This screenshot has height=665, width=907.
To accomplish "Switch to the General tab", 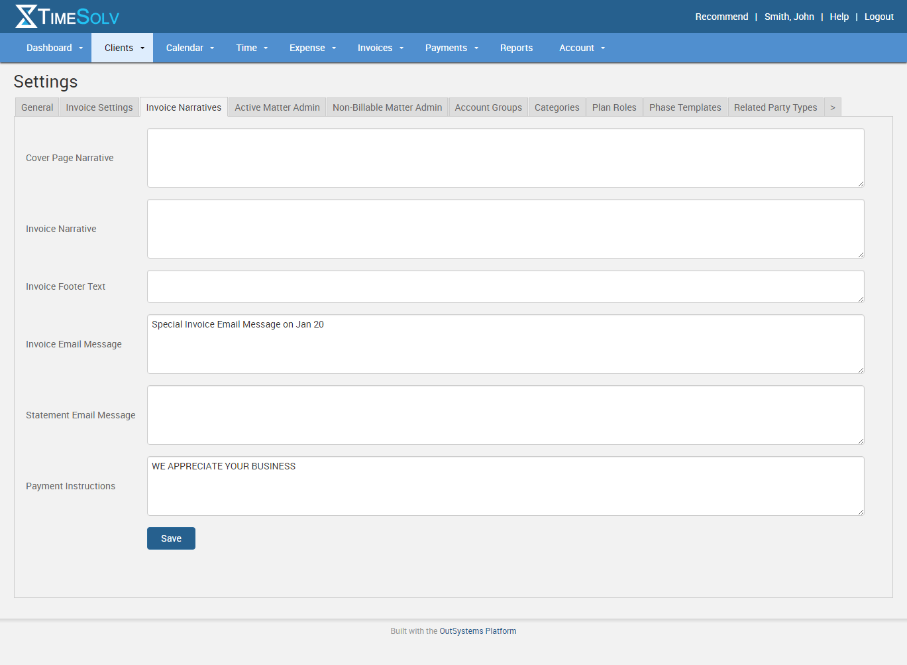I will [x=36, y=107].
